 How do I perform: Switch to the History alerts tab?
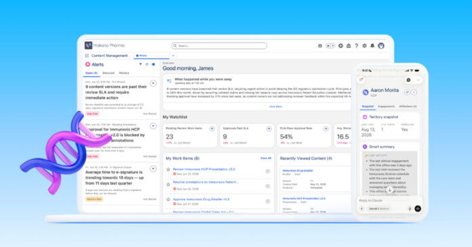124,73
